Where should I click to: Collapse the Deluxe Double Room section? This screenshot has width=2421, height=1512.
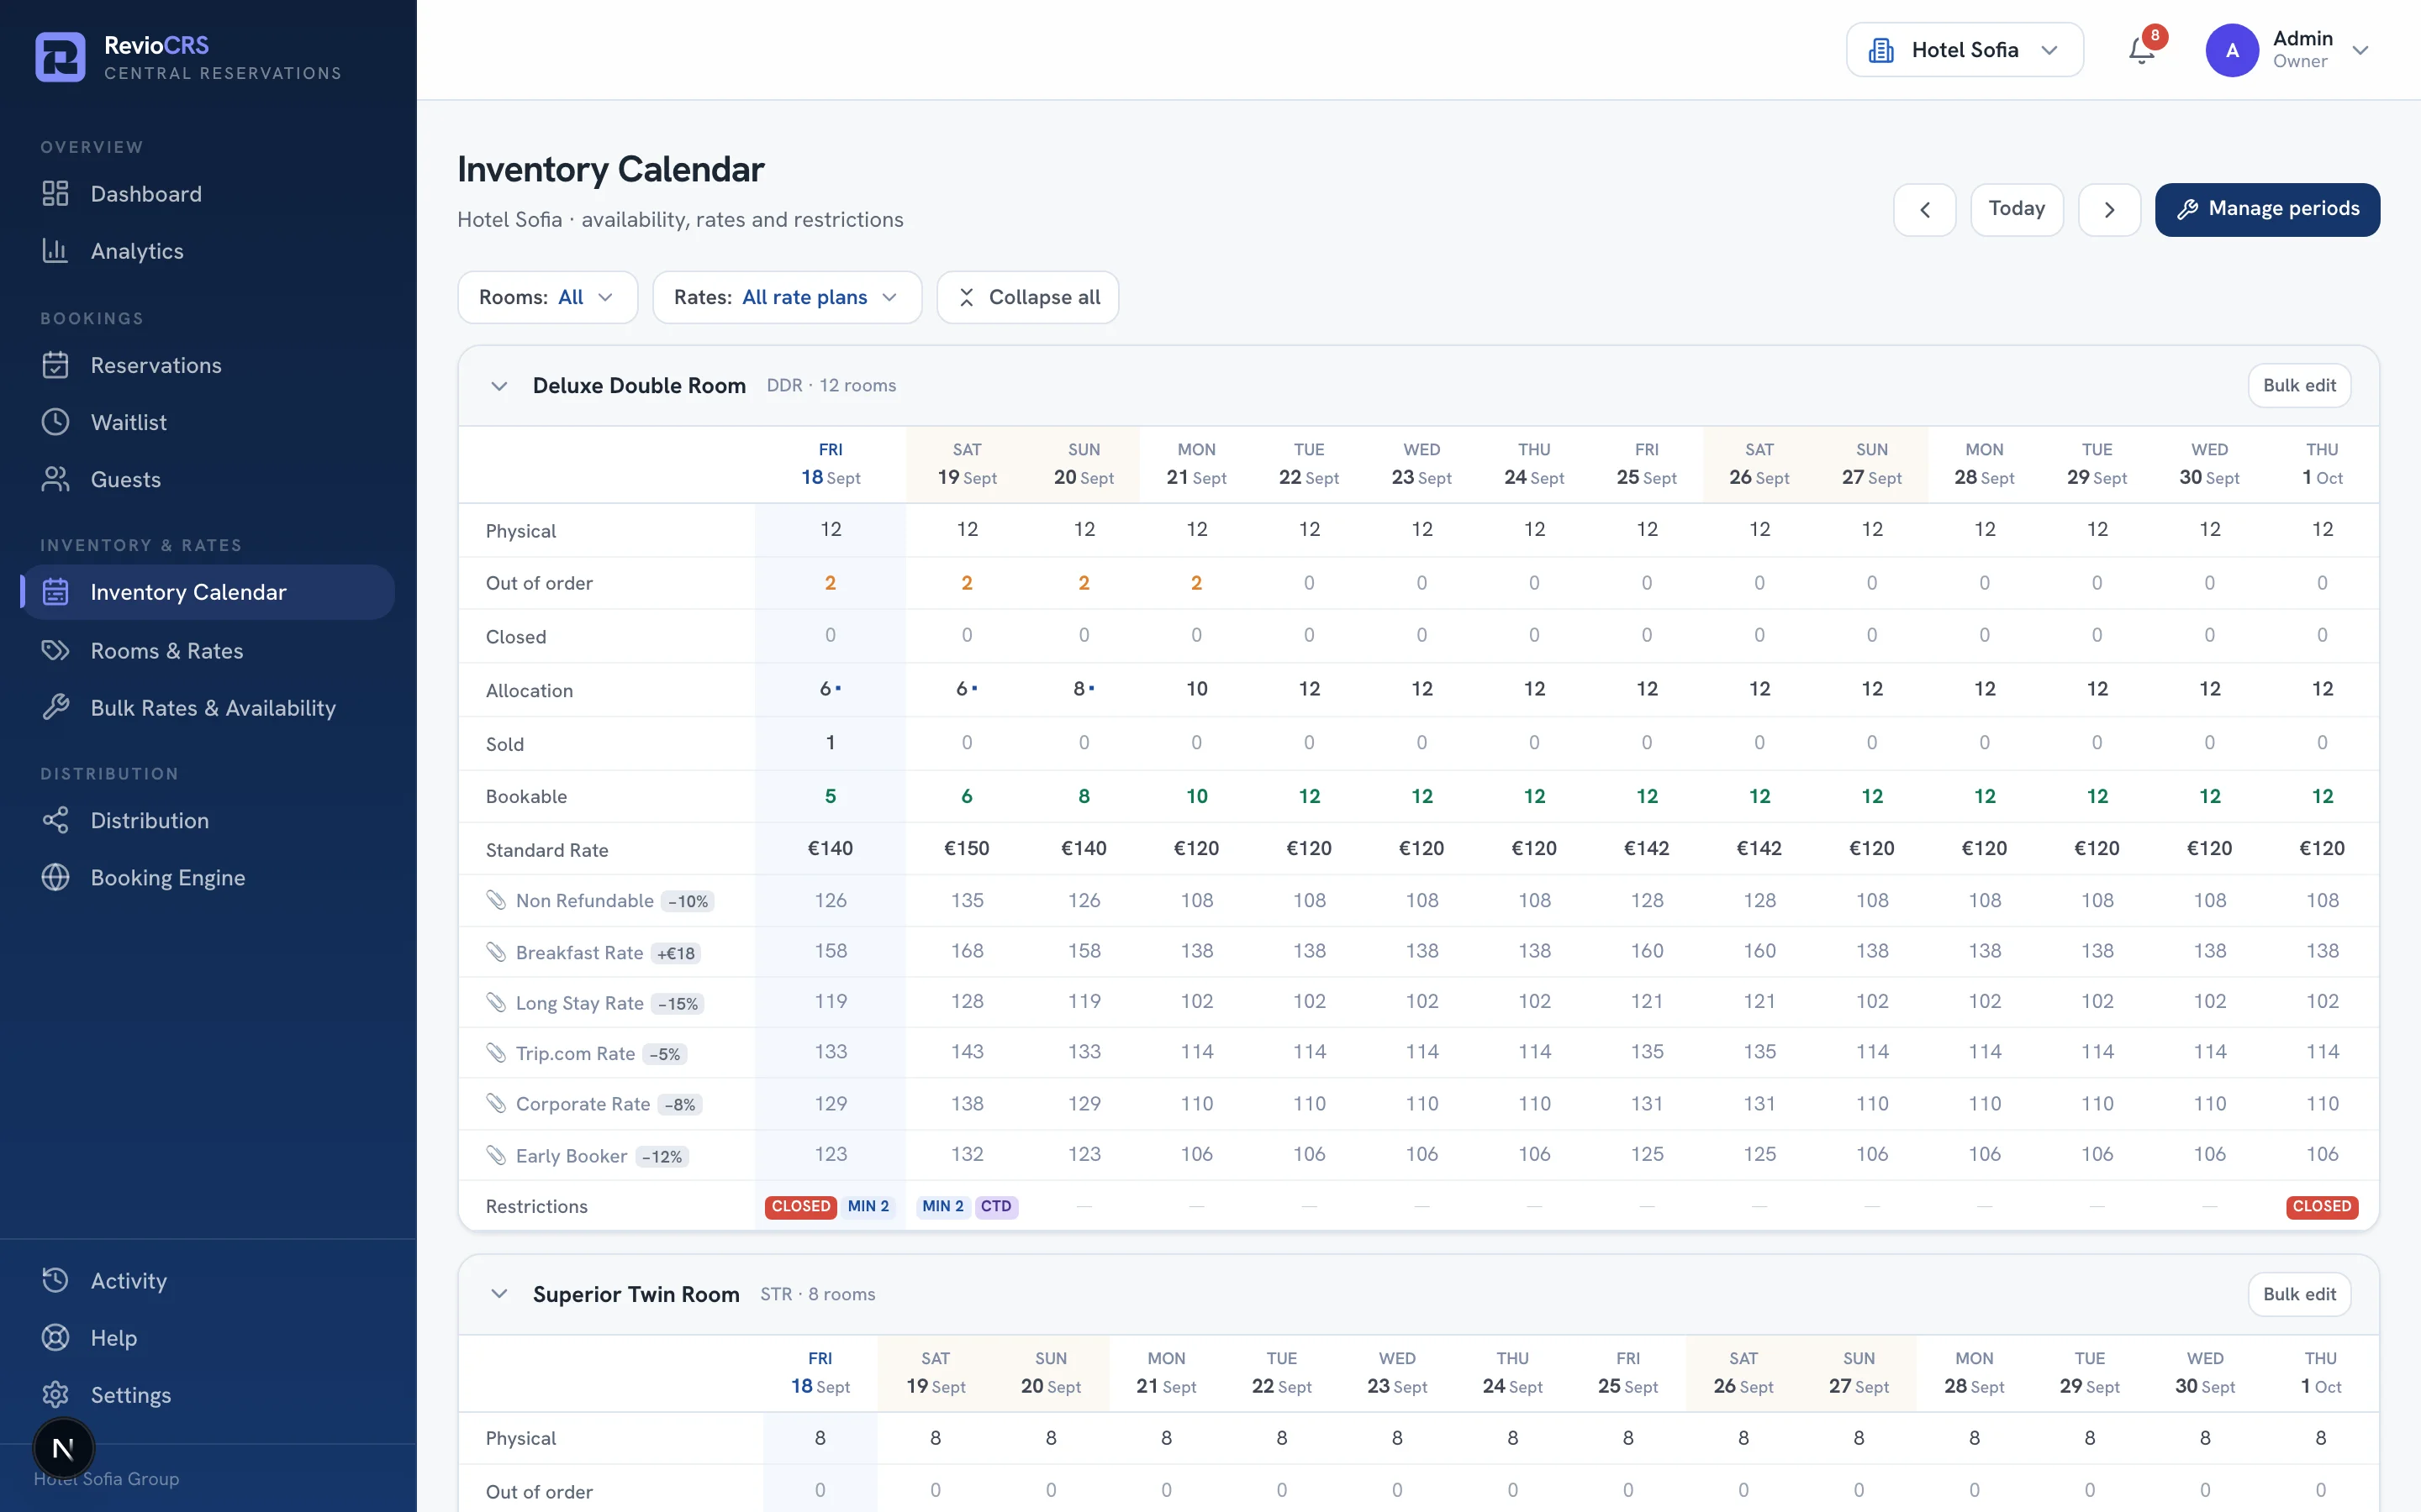pos(499,386)
